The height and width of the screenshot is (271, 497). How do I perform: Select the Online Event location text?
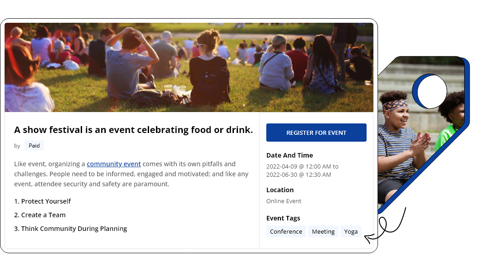[x=284, y=201]
